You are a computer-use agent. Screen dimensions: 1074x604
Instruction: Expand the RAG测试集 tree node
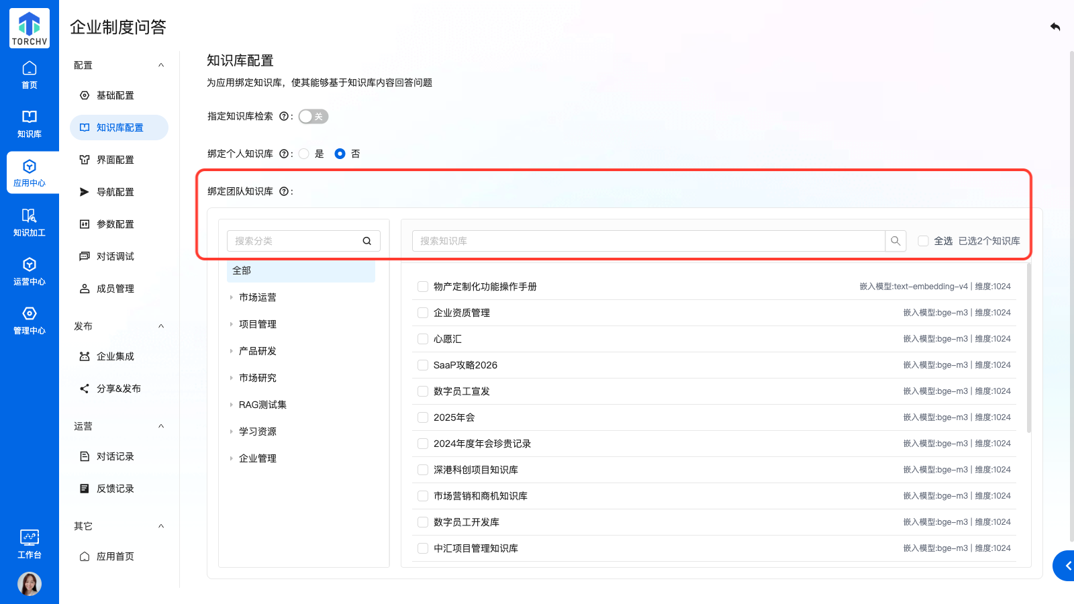(x=232, y=405)
